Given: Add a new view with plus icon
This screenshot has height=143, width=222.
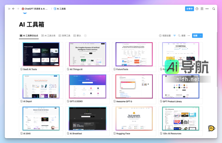Looking at the screenshot, I should coord(85,36).
